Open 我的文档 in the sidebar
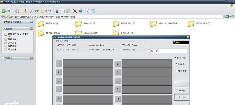 click(11, 39)
